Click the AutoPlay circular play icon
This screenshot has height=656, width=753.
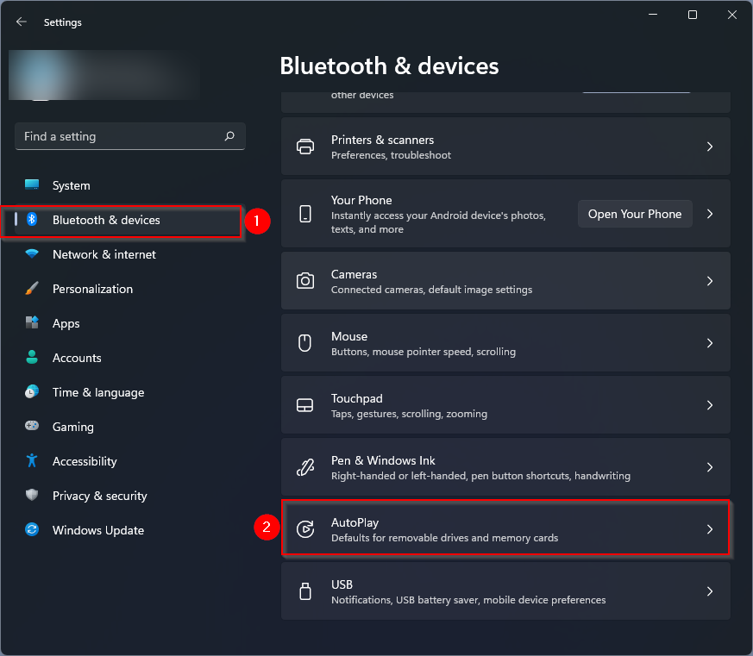(305, 528)
